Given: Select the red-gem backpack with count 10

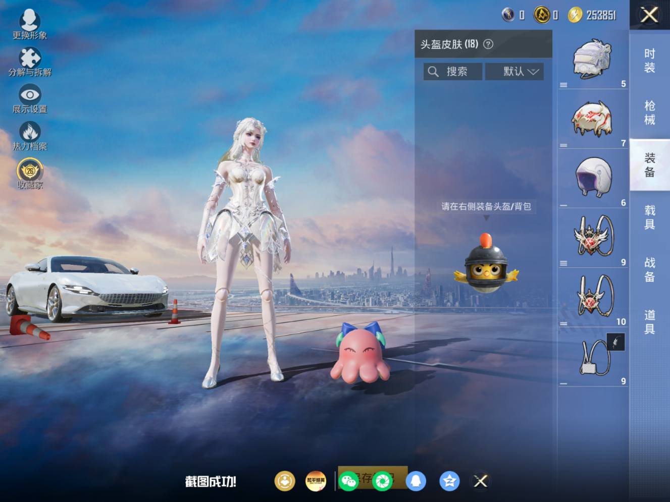Looking at the screenshot, I should click(x=593, y=298).
